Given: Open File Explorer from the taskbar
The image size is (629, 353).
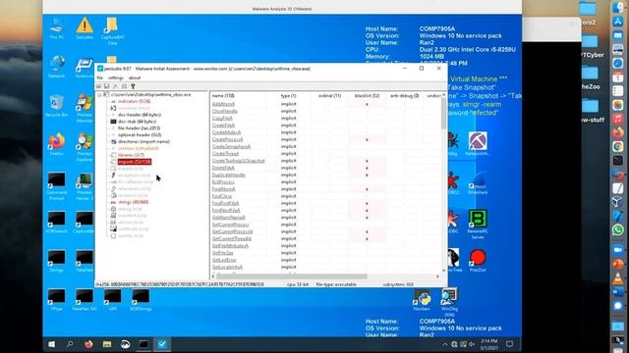Looking at the screenshot, I should (x=107, y=344).
